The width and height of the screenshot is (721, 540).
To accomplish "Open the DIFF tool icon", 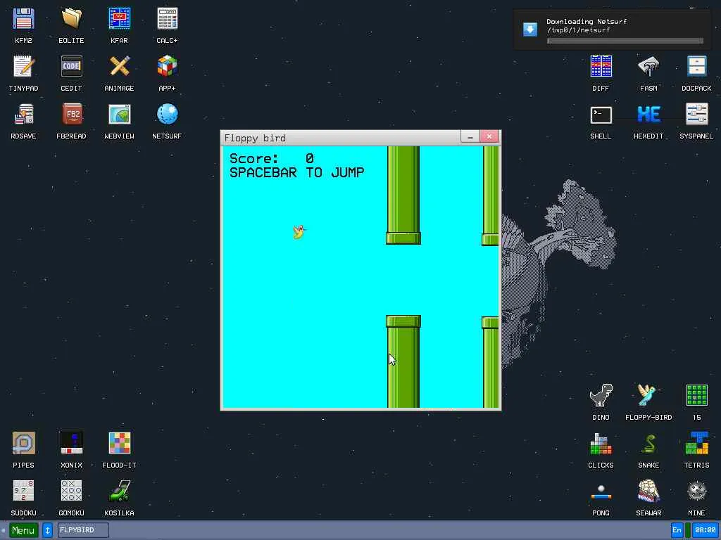I will 601,67.
